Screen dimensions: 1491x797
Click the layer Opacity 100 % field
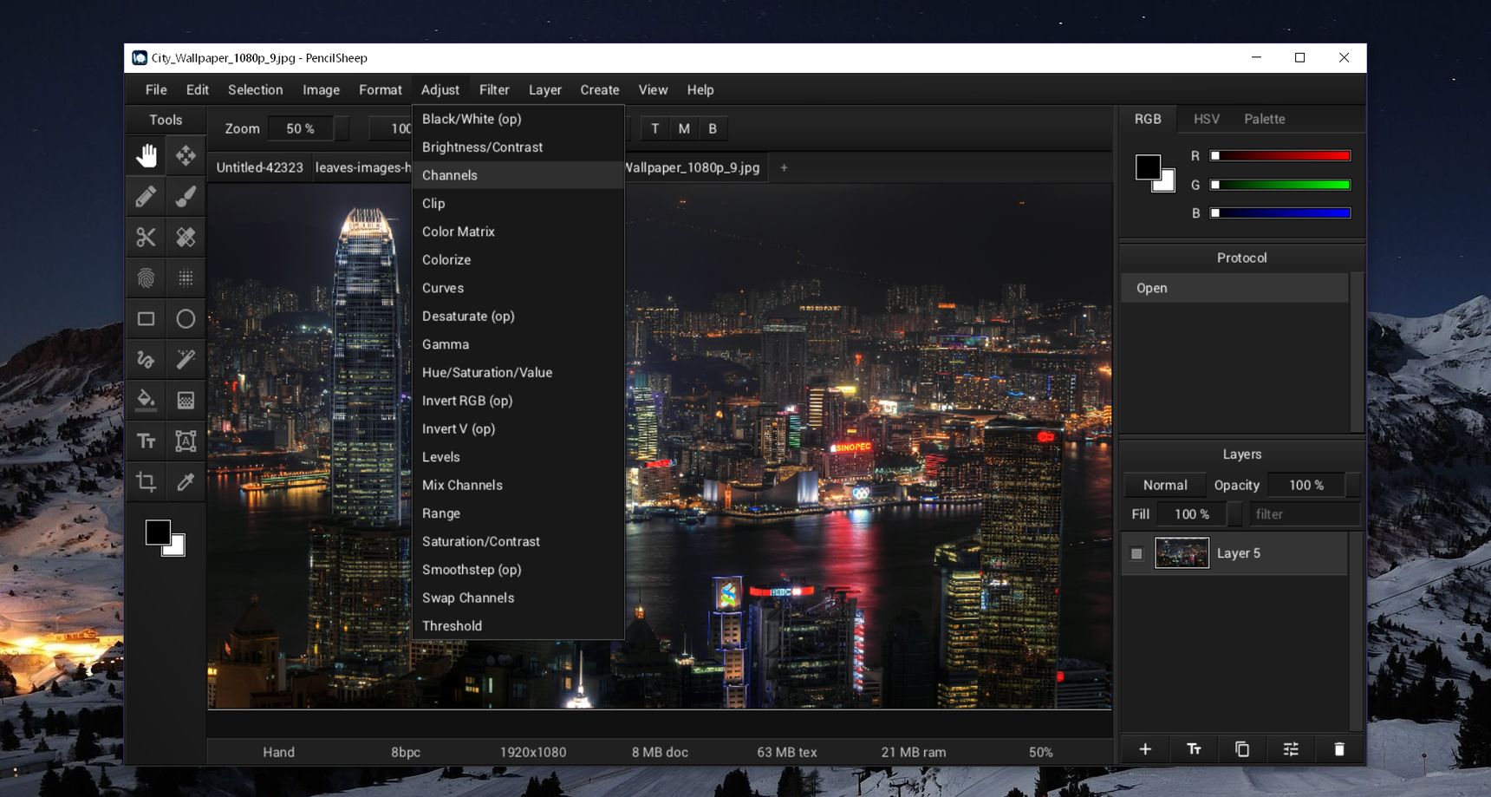1306,485
